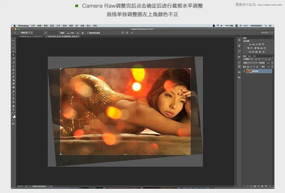Select the Lasso tool
The image size is (285, 193).
coord(13,48)
